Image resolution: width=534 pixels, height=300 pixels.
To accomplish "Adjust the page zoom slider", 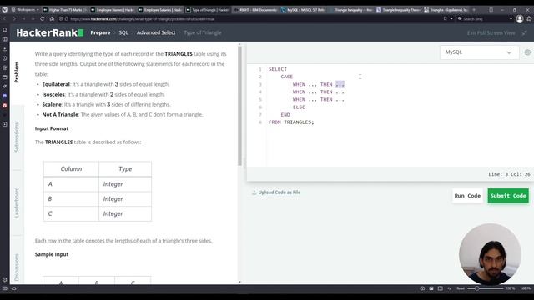I will point(486,288).
